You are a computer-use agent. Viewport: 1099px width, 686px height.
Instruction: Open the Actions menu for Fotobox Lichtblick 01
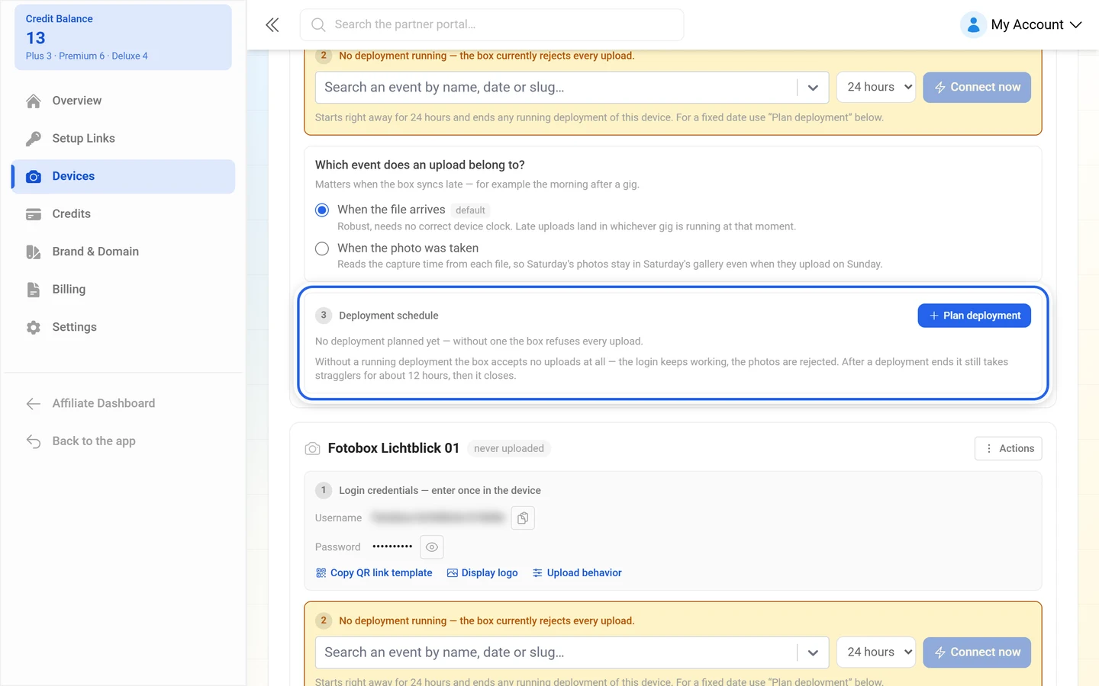(x=1008, y=449)
